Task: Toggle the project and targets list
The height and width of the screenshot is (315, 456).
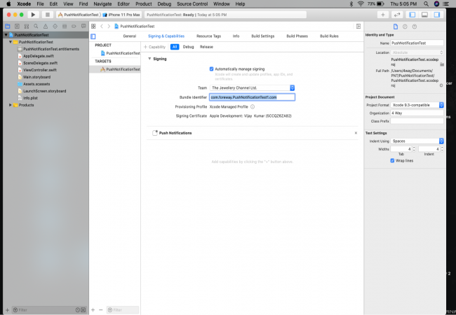Action: click(93, 36)
